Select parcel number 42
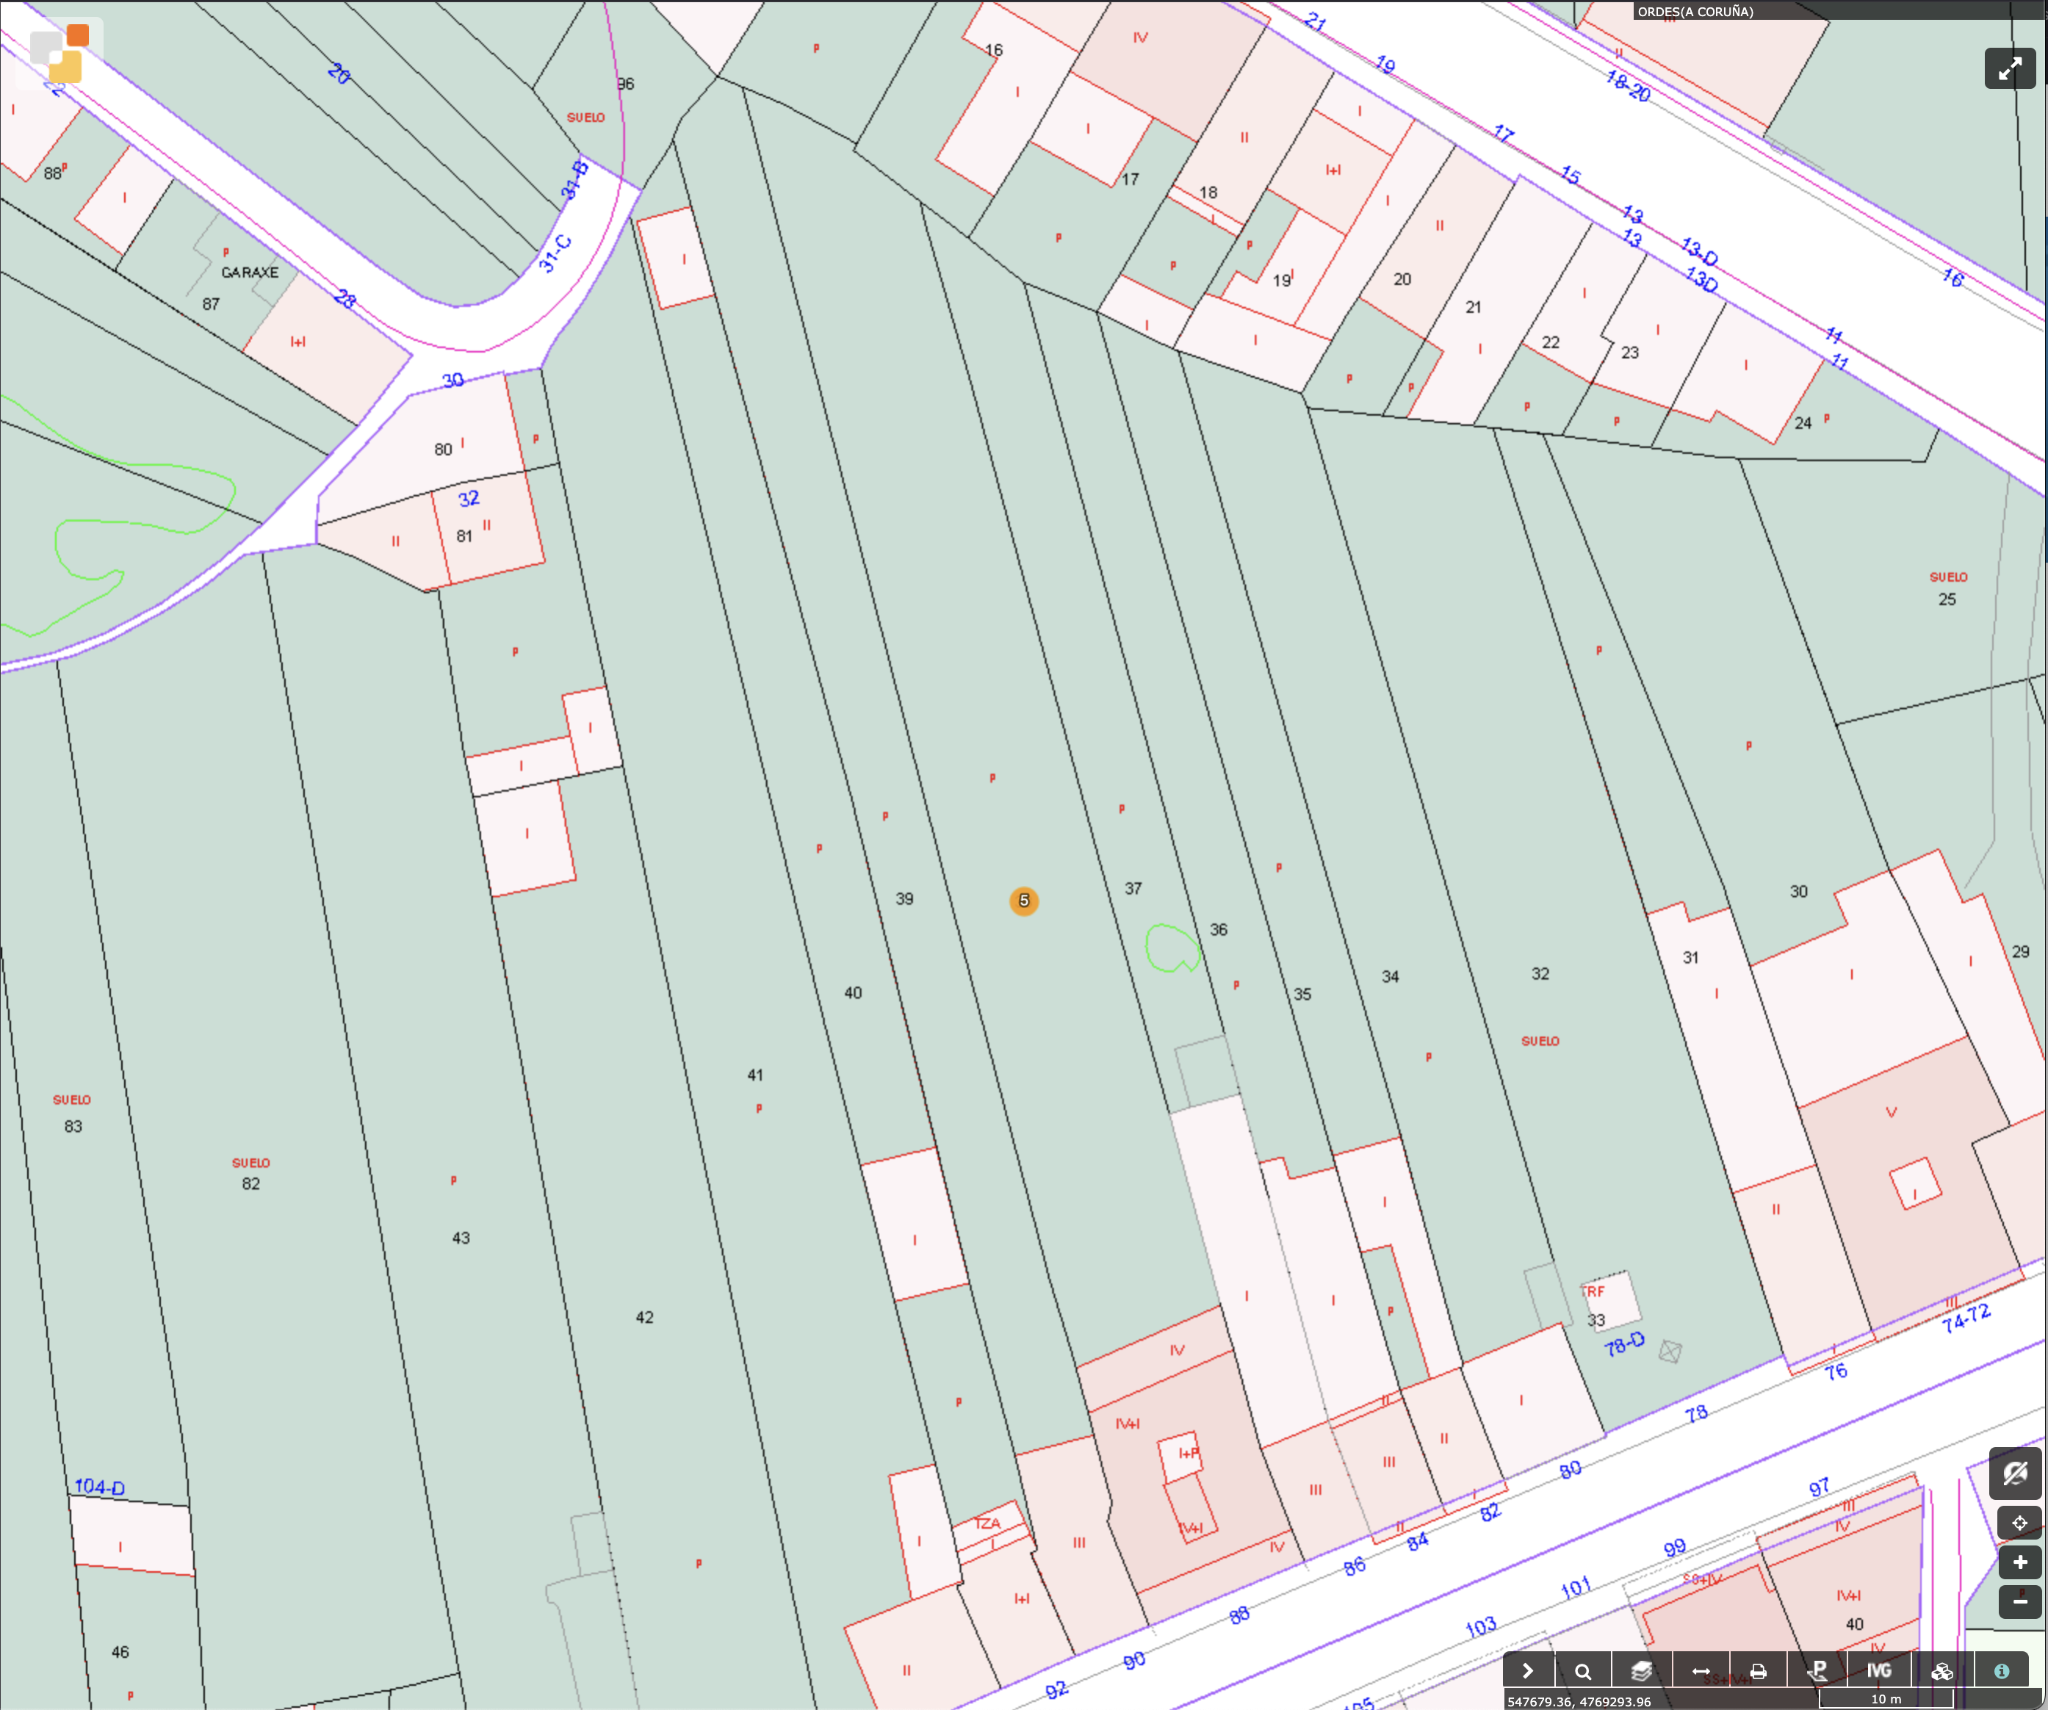This screenshot has width=2048, height=1710. 643,1317
